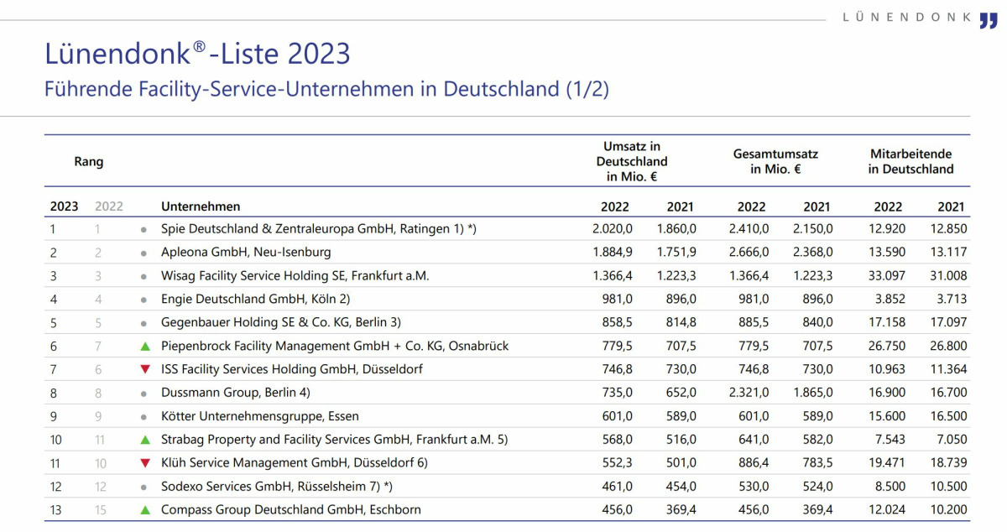Select the Dussmann revenue value "735,0"
The width and height of the screenshot is (1007, 532).
coord(617,393)
